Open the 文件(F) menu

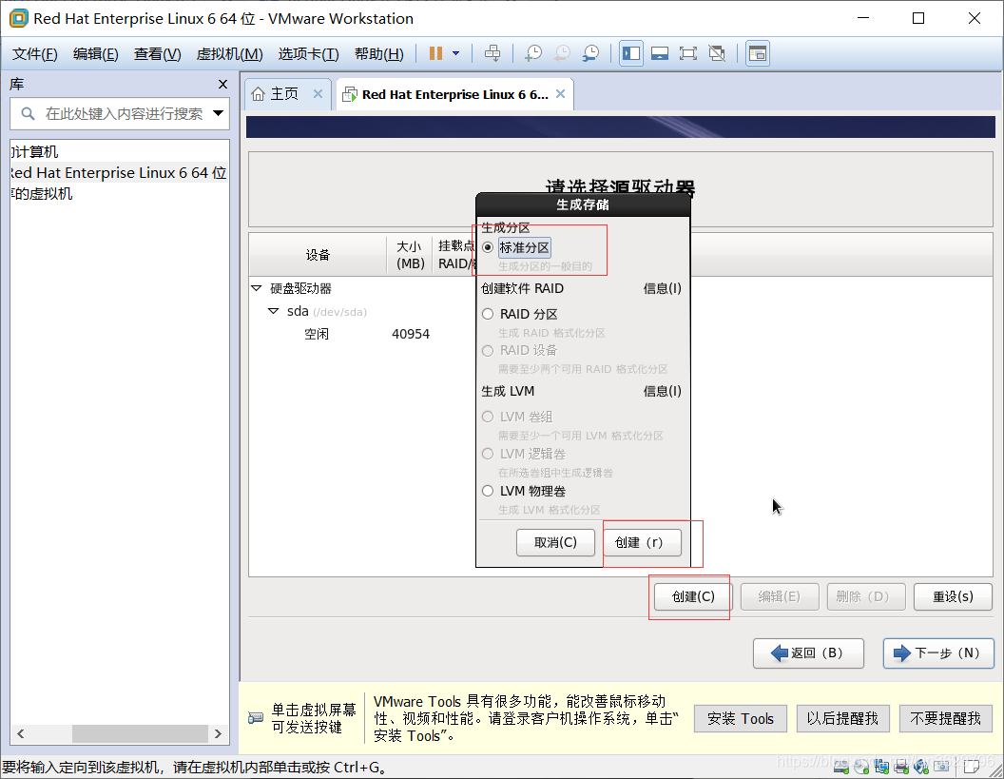tap(34, 54)
